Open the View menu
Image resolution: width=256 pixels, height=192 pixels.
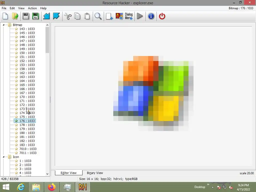[x=21, y=8]
